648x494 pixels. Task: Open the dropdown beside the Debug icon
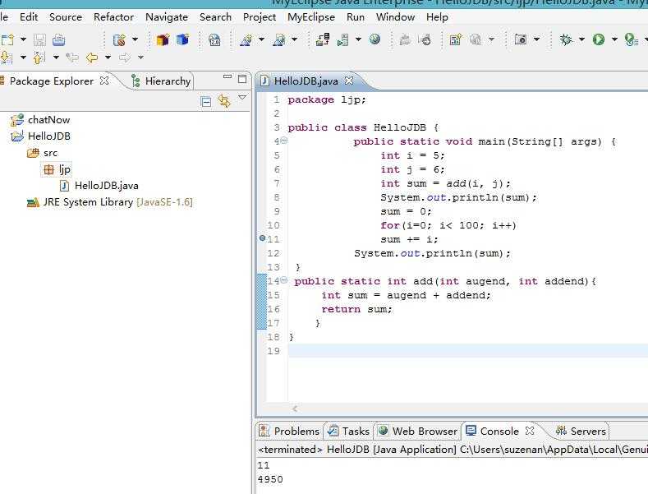coord(581,39)
